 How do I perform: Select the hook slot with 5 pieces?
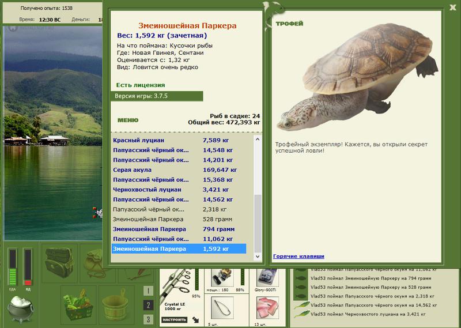point(222,308)
